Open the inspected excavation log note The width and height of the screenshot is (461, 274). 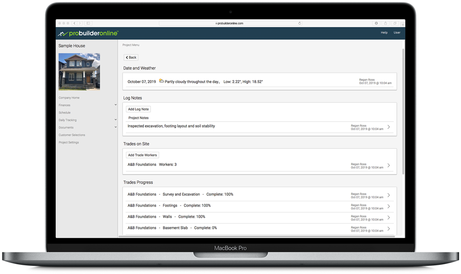pos(259,127)
